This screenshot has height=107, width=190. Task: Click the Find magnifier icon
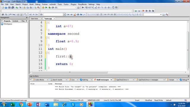click(x=35, y=7)
